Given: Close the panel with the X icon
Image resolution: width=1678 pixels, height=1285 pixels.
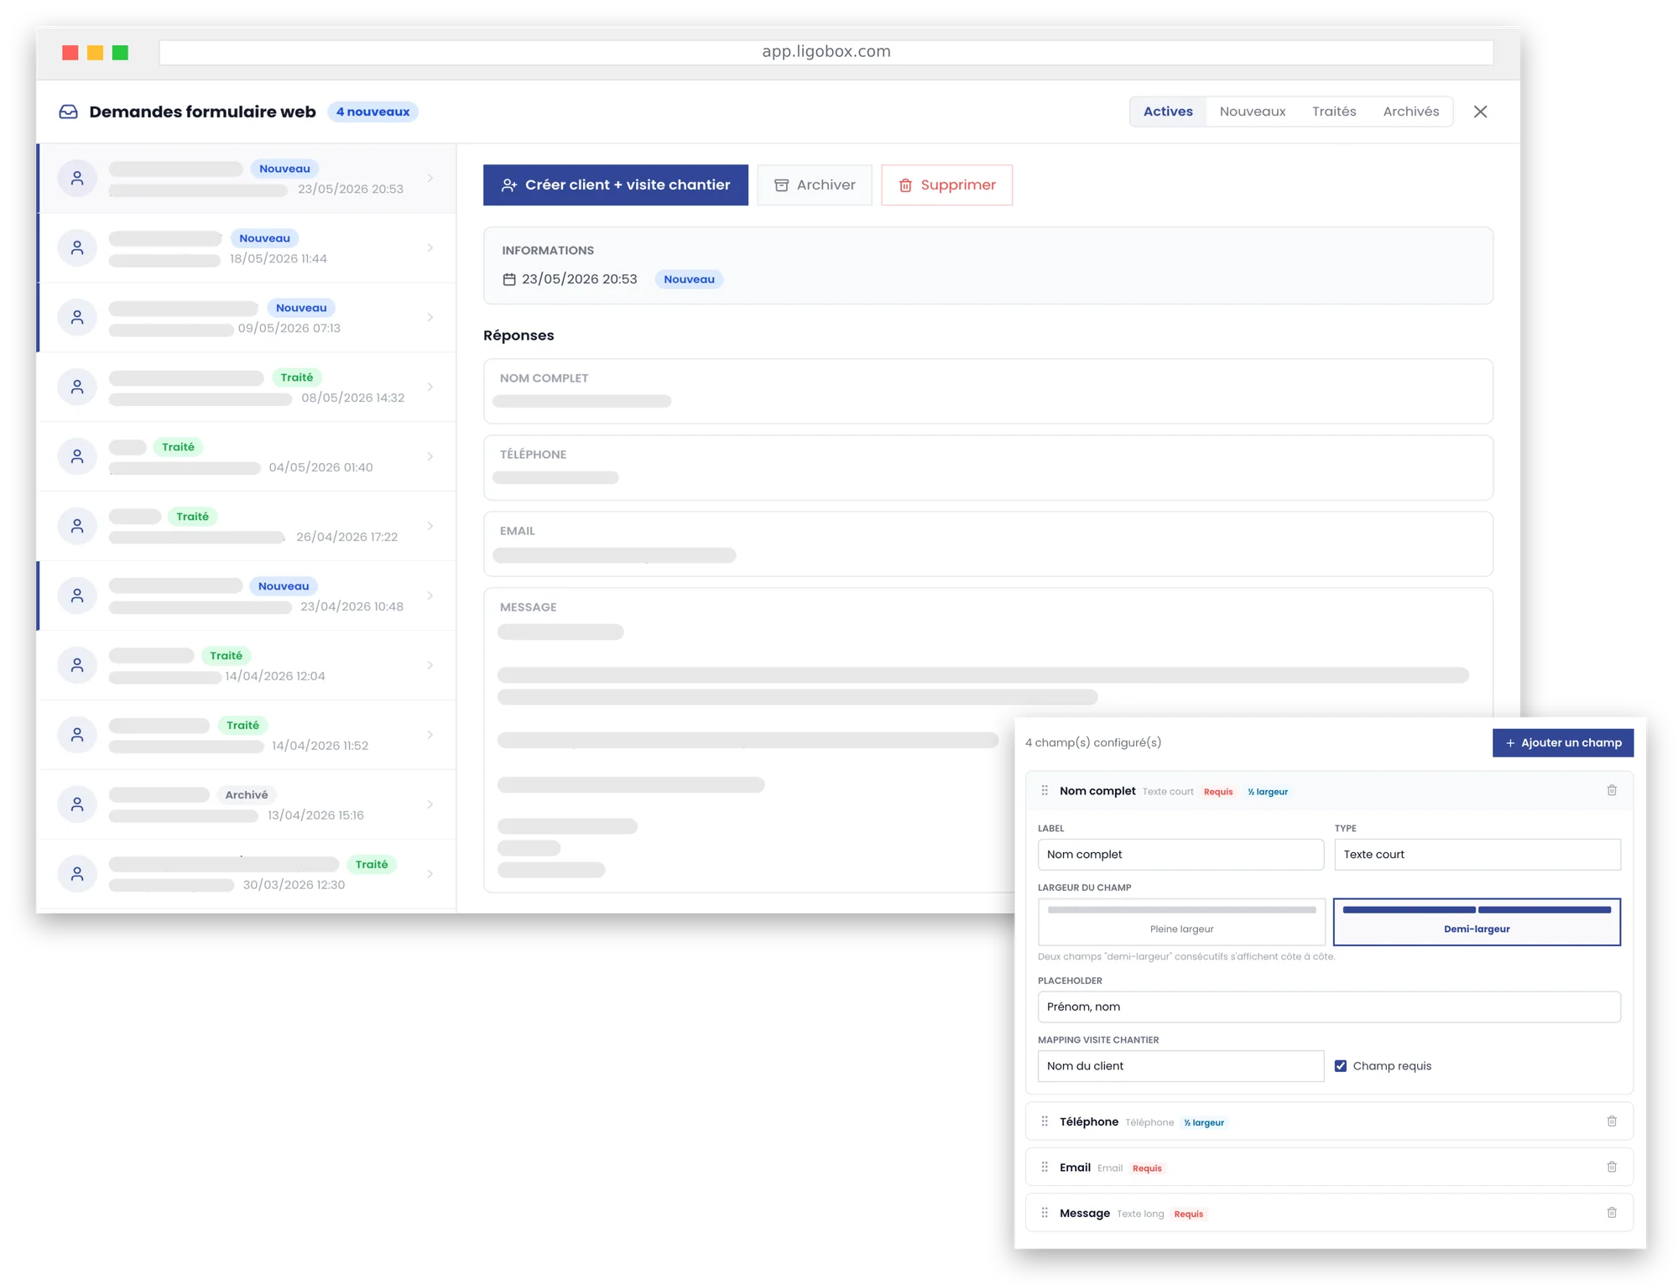Looking at the screenshot, I should coord(1480,112).
